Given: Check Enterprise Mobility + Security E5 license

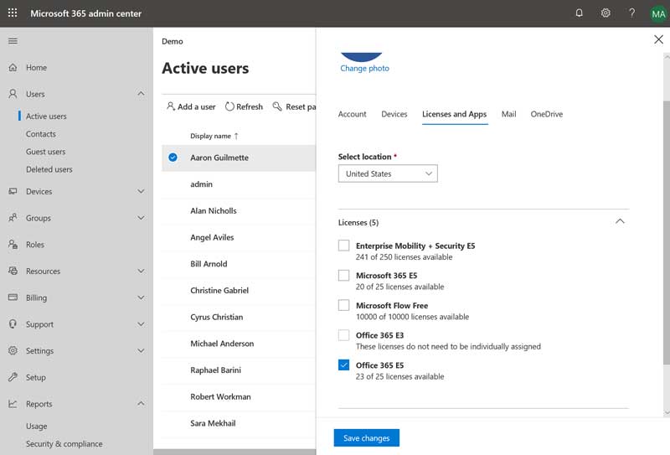Looking at the screenshot, I should pos(343,246).
